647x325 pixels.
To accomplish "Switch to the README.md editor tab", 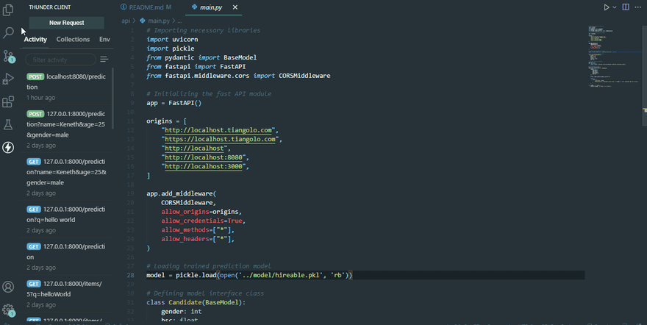I will click(146, 7).
